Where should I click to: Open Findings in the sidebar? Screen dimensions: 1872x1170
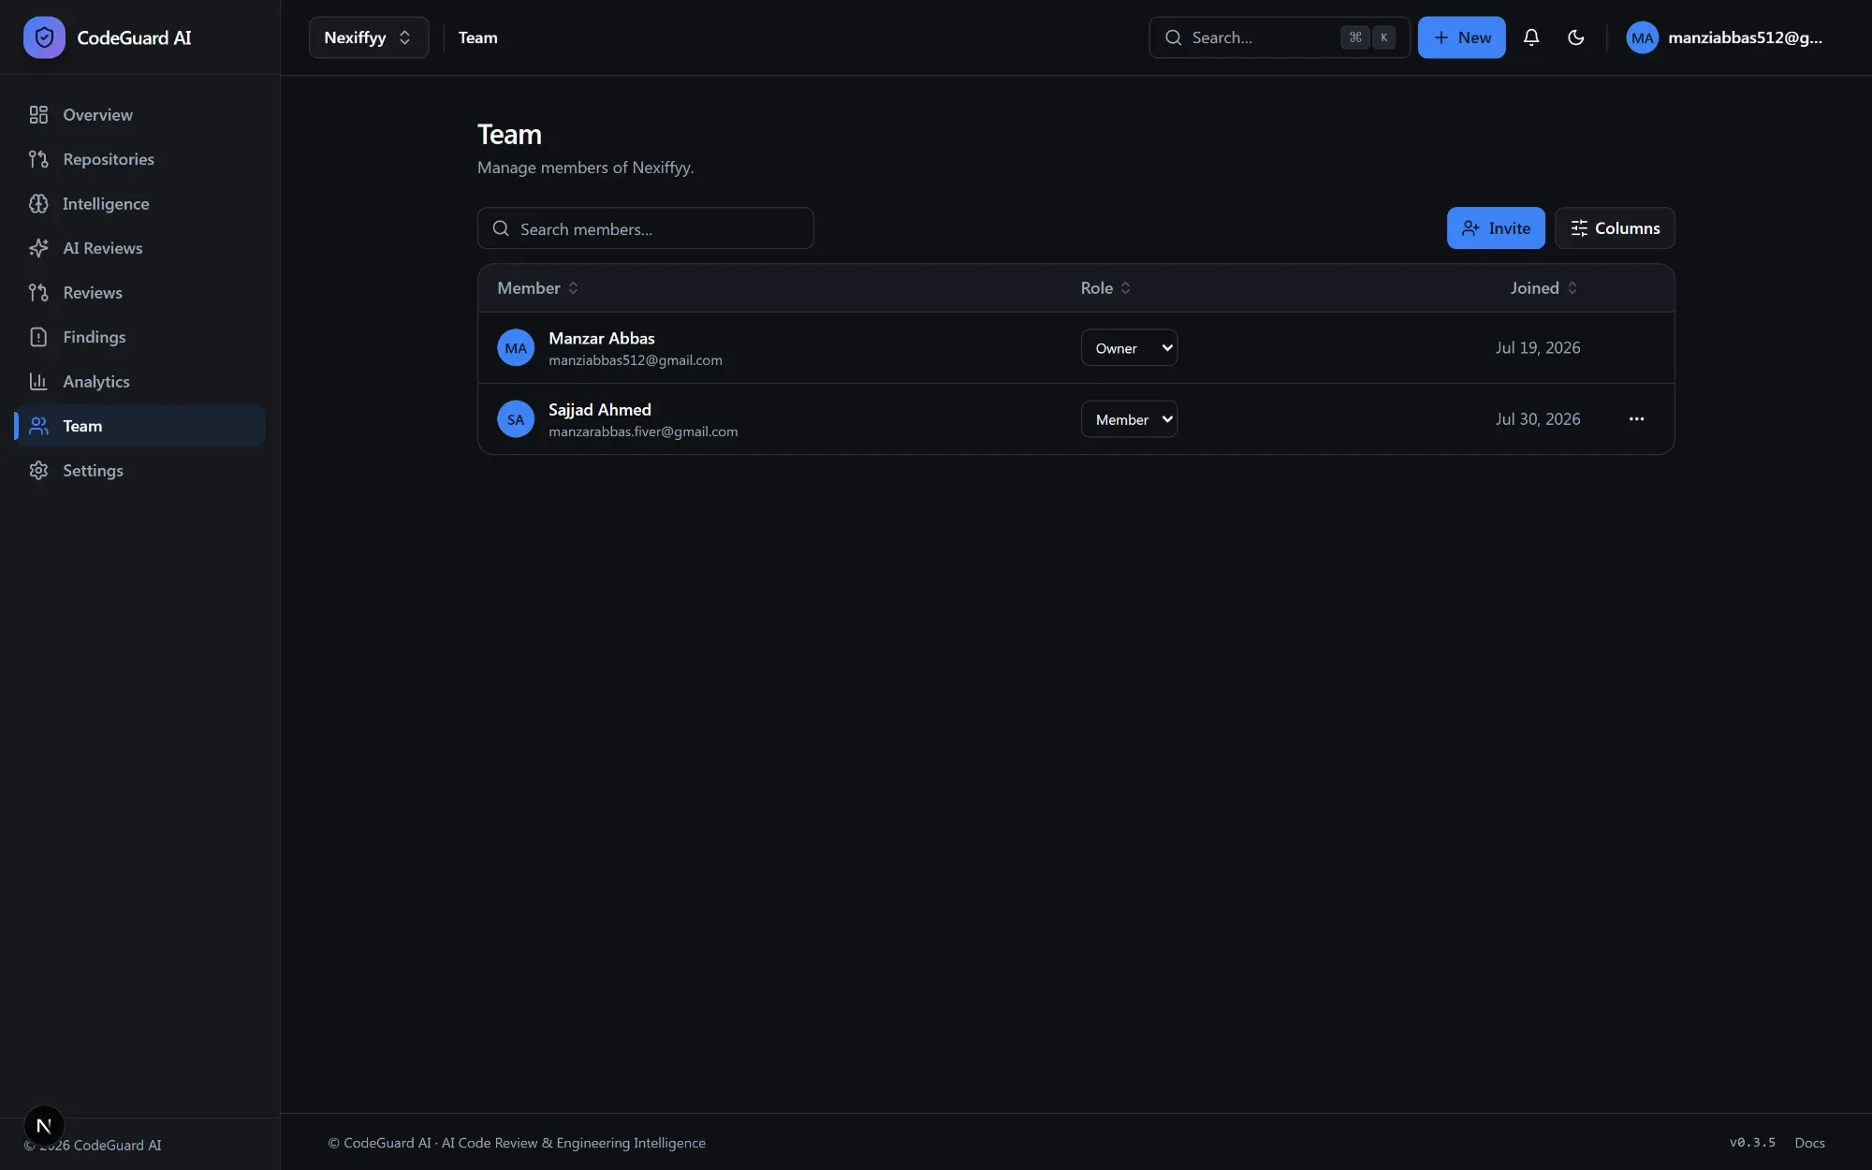[x=140, y=337]
